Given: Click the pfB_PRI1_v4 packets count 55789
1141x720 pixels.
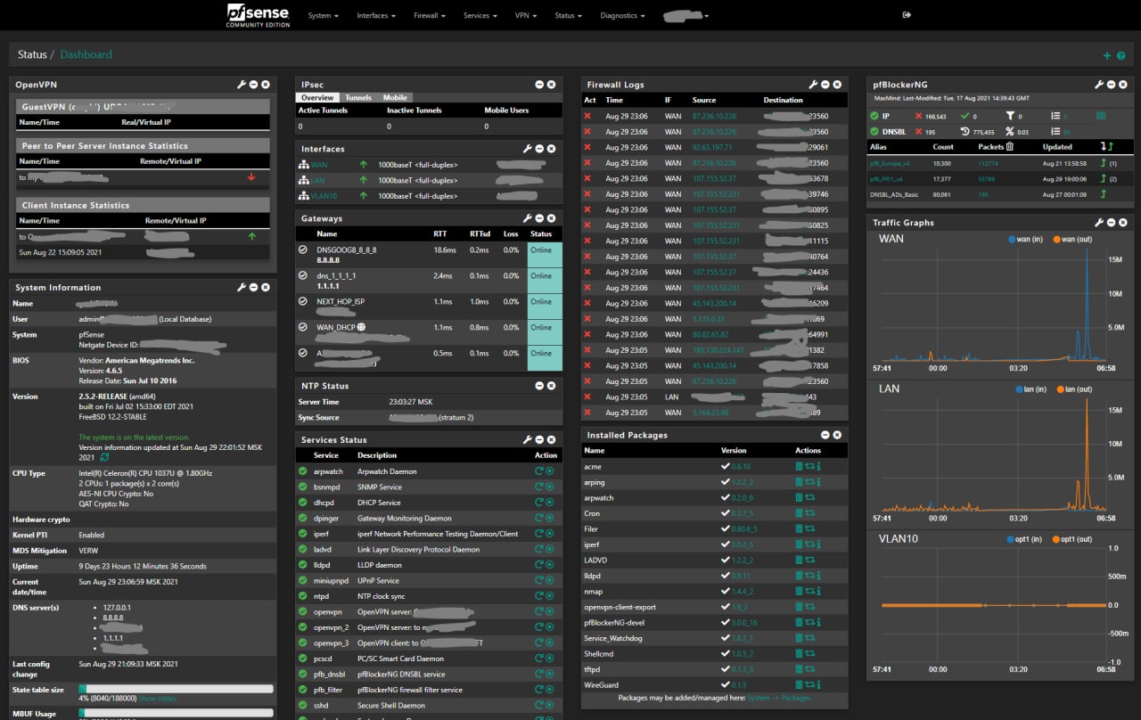Looking at the screenshot, I should point(988,179).
